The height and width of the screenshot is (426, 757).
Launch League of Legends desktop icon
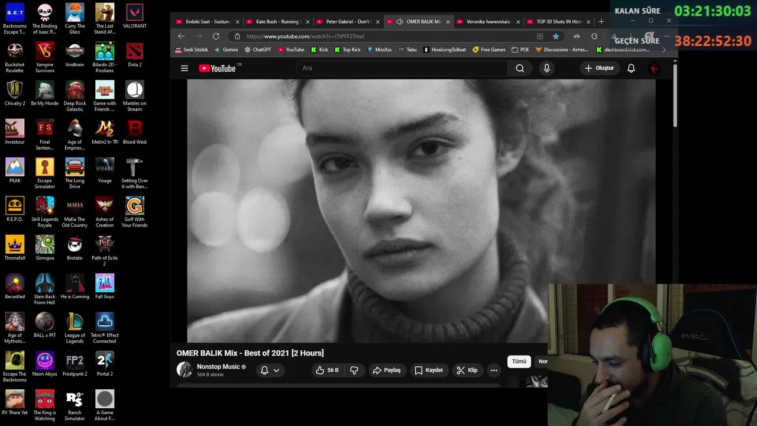[75, 328]
